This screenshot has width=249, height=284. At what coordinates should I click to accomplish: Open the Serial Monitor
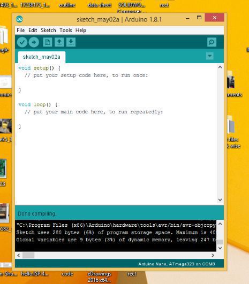tap(212, 42)
